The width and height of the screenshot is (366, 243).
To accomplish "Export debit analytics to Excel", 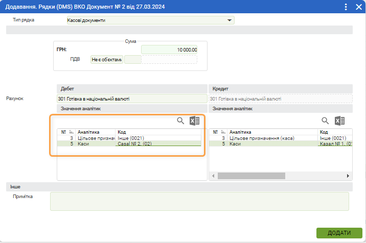I will (194, 120).
